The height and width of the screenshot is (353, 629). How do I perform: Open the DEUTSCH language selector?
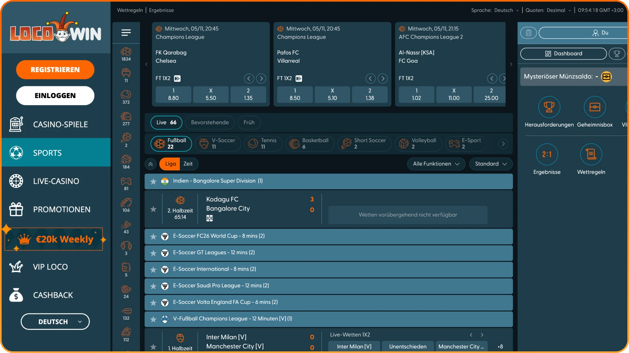click(55, 322)
